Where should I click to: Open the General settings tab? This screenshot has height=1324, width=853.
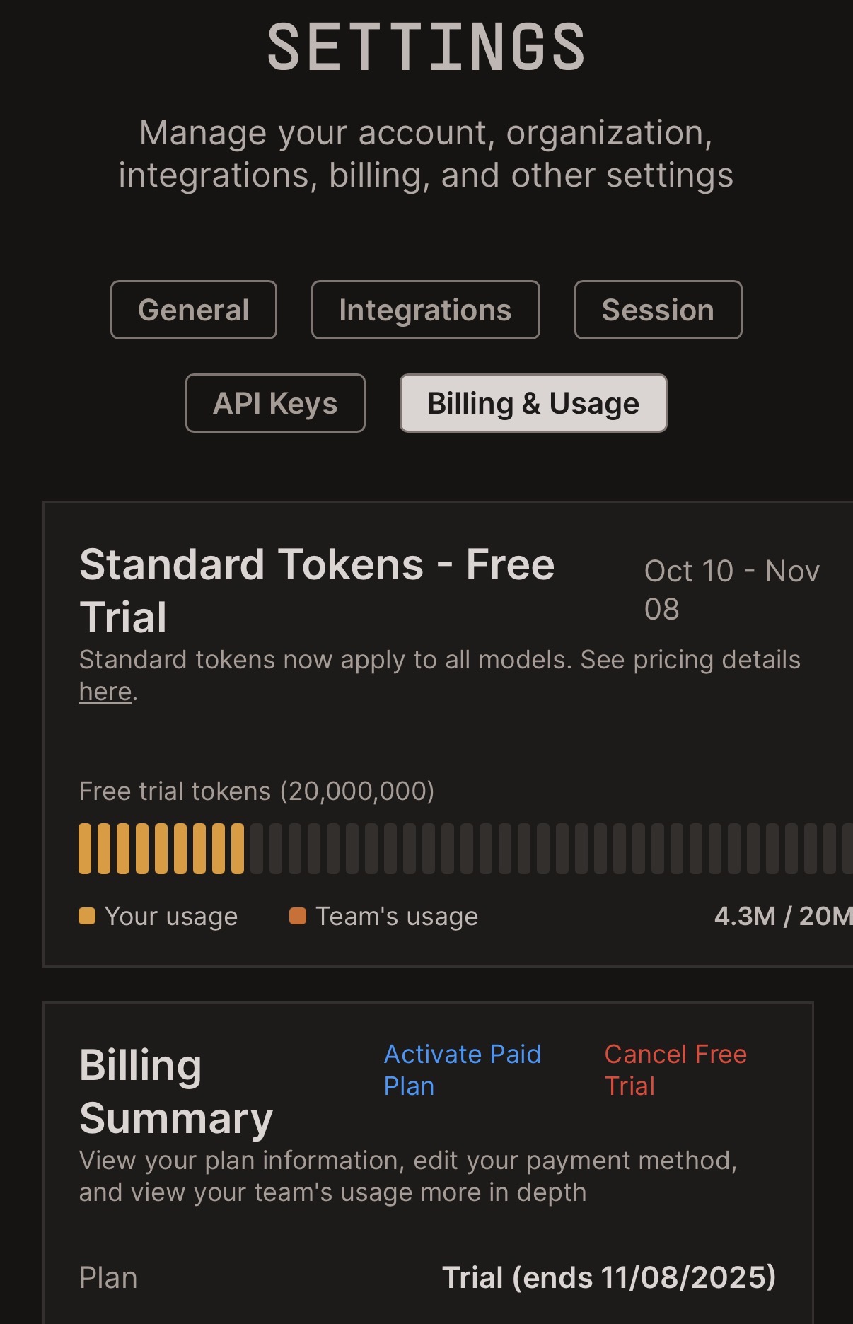(x=193, y=310)
